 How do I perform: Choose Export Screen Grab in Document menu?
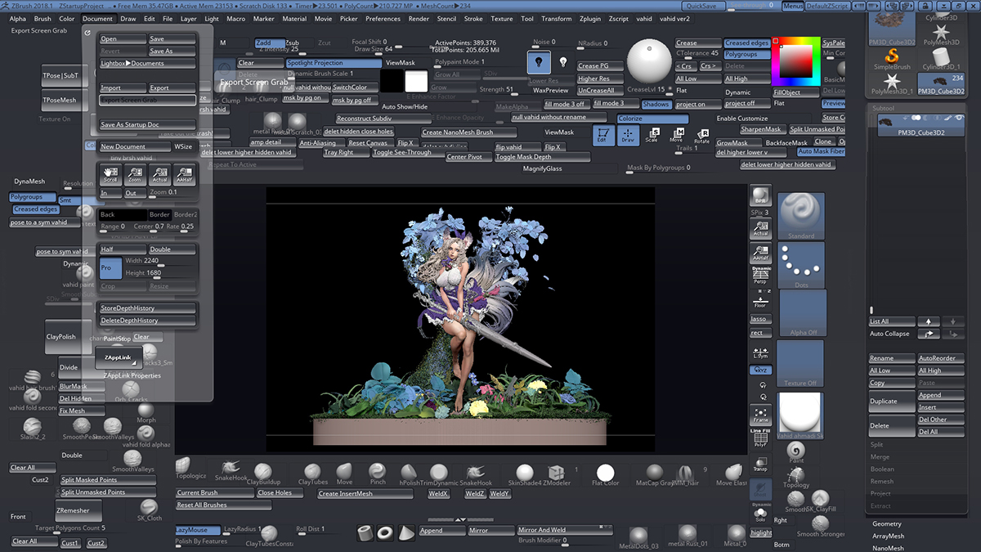147,100
